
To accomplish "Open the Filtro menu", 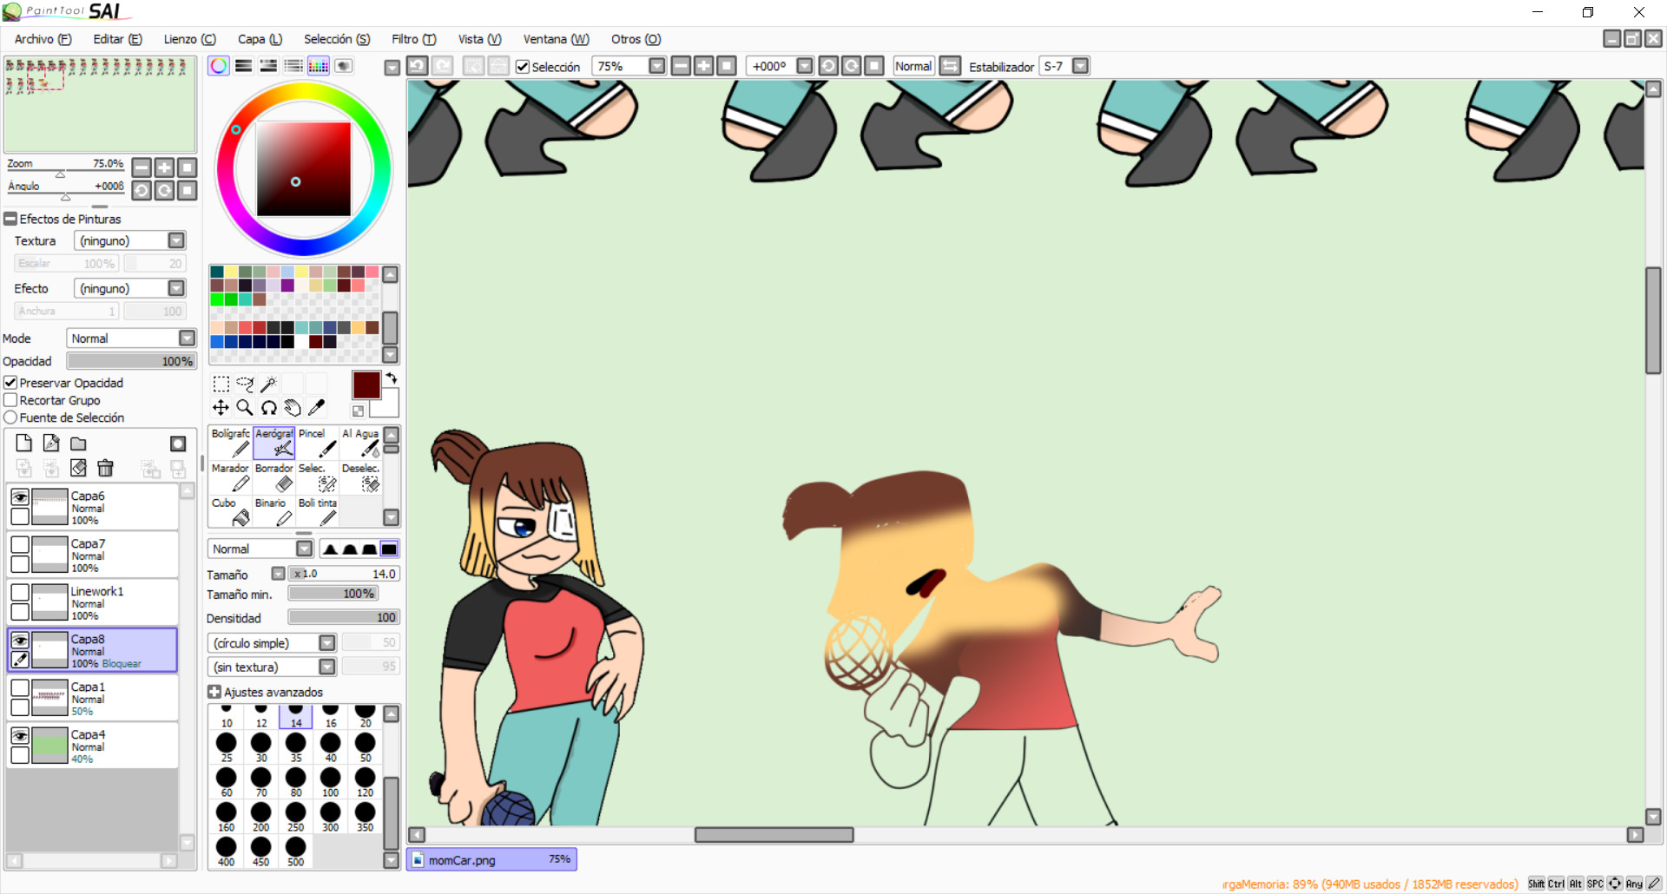I will pos(413,39).
